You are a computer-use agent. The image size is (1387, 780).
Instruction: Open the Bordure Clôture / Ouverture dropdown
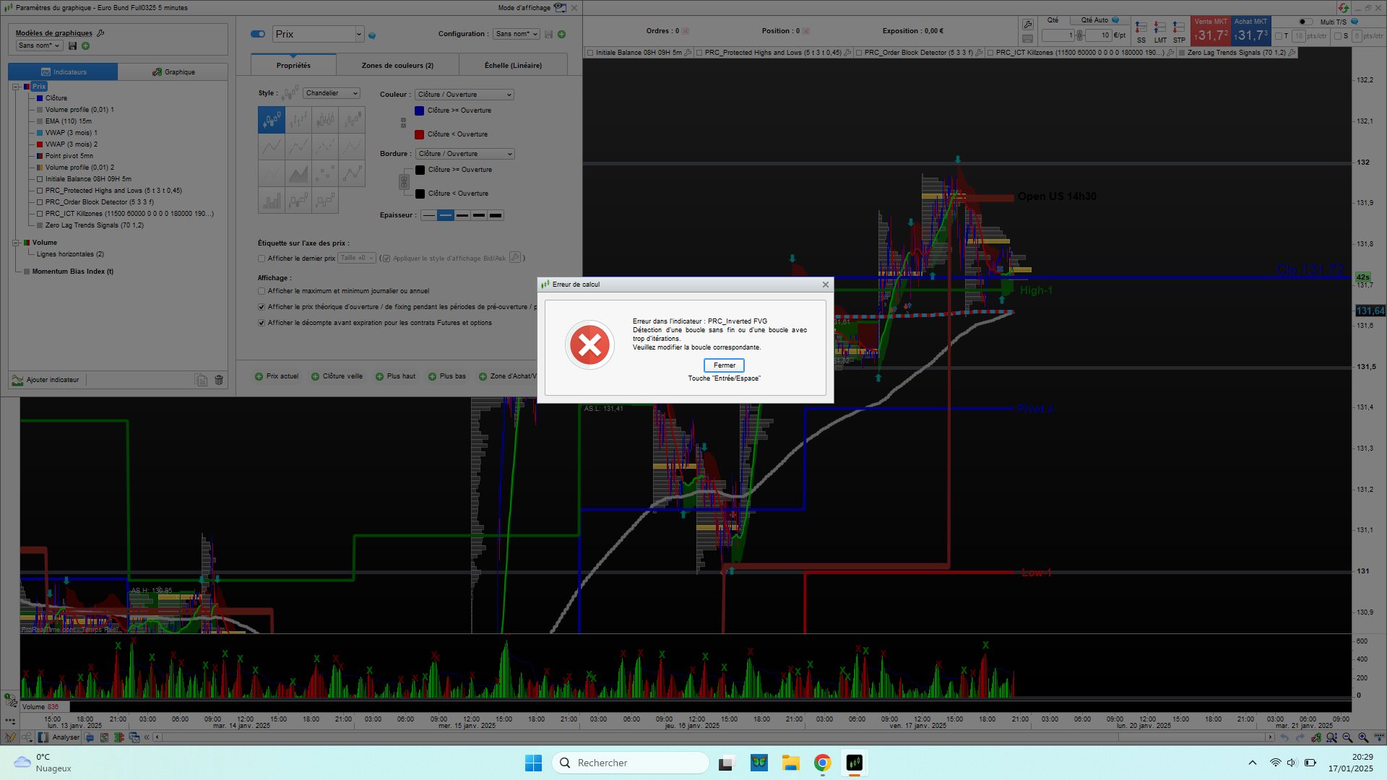click(x=465, y=154)
